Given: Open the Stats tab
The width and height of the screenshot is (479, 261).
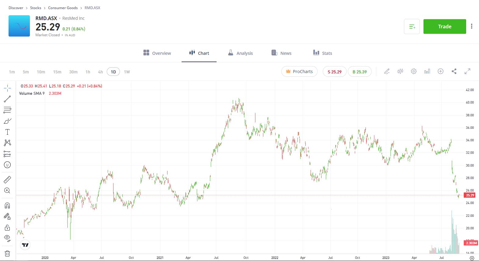Looking at the screenshot, I should point(322,53).
